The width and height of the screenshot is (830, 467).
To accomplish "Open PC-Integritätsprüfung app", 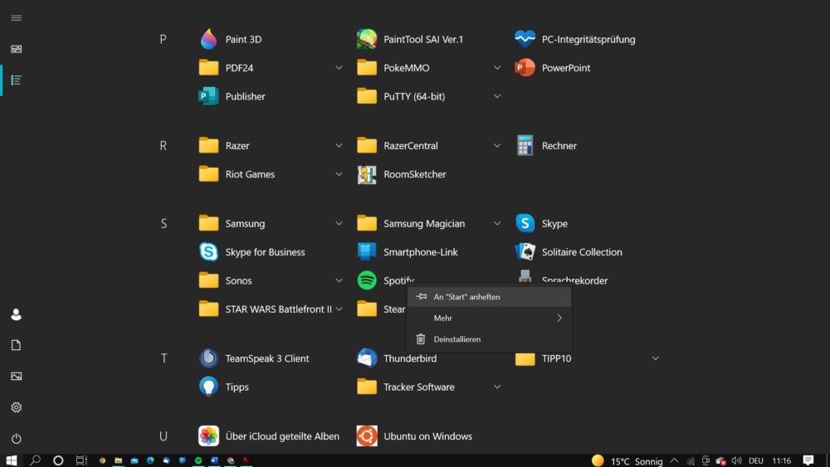I will point(575,39).
